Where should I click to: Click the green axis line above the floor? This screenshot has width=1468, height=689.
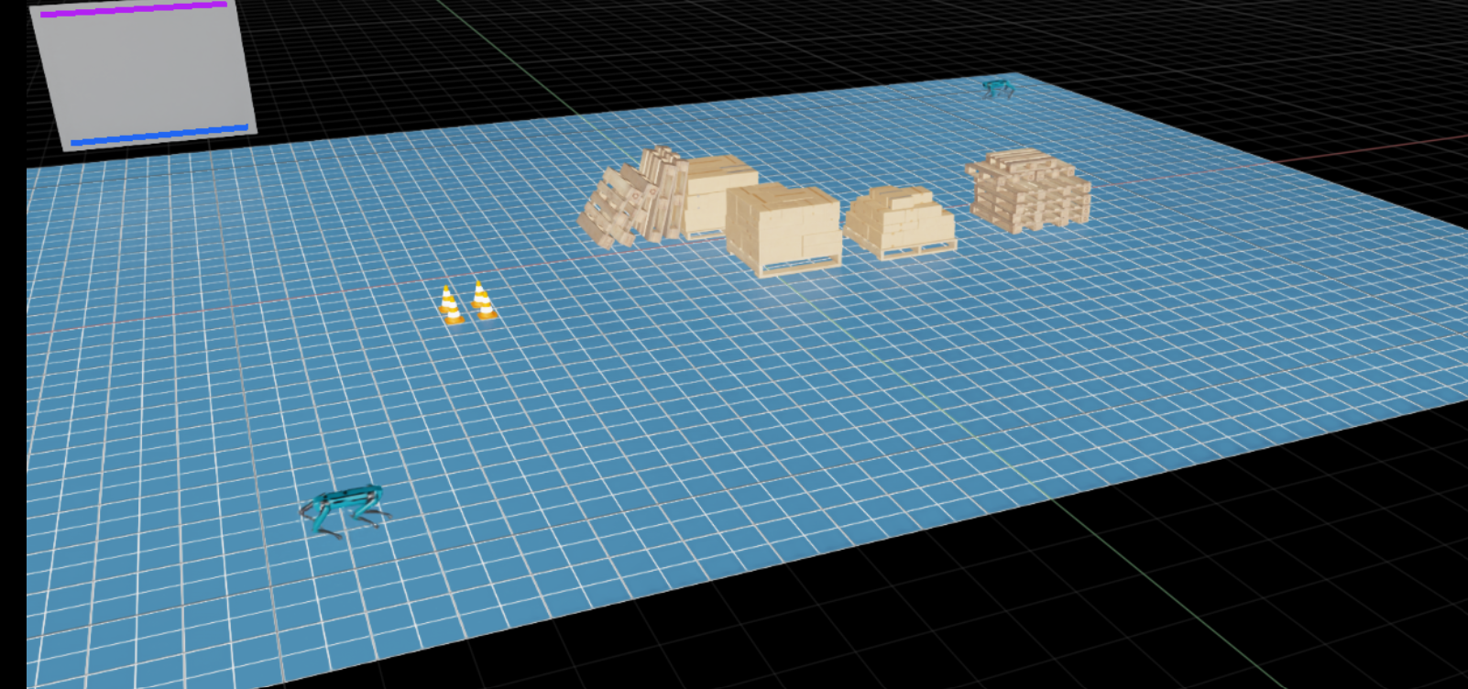pos(504,55)
